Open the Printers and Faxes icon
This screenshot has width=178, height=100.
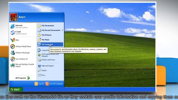tap(39, 60)
